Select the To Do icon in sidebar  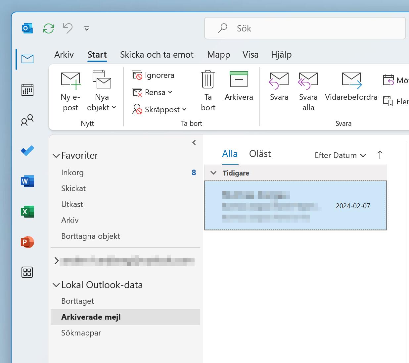coord(27,150)
